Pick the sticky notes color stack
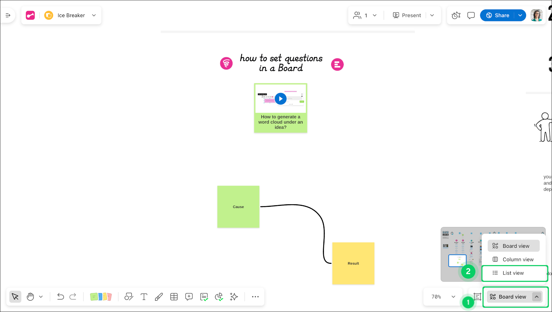552x312 pixels. point(101,296)
